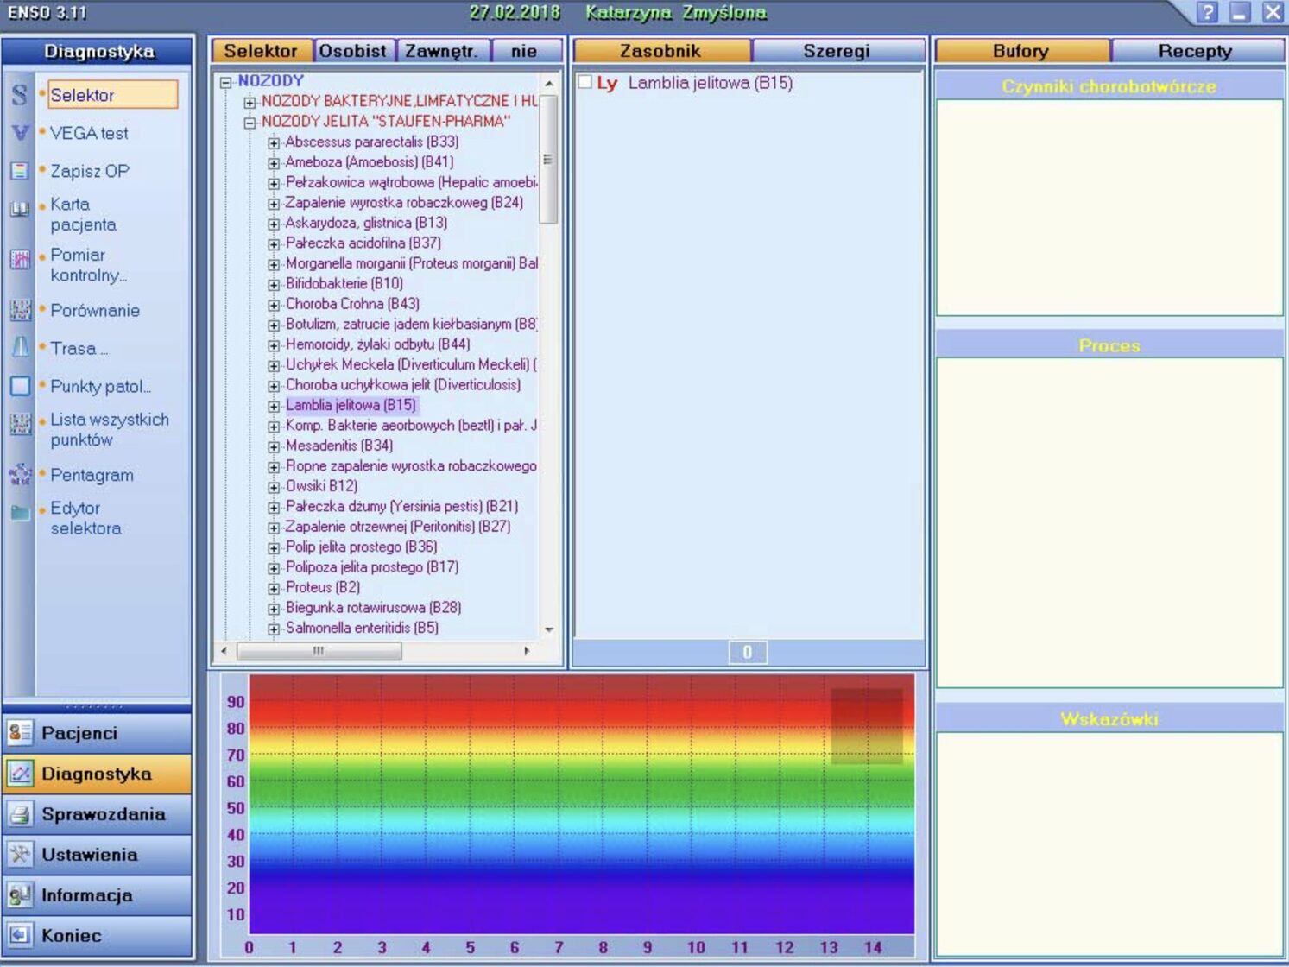The height and width of the screenshot is (967, 1289).
Task: Expand Salmonella enteritidis (B5) node
Action: (x=274, y=629)
